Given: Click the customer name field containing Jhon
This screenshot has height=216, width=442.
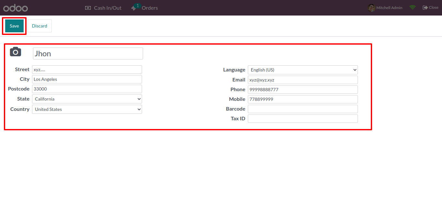Looking at the screenshot, I should point(88,54).
